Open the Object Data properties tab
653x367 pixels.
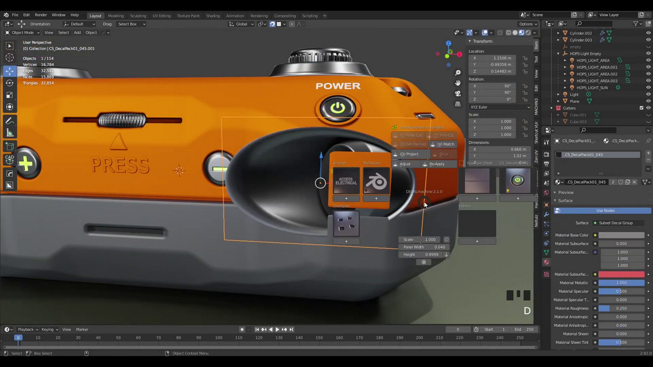[x=546, y=253]
